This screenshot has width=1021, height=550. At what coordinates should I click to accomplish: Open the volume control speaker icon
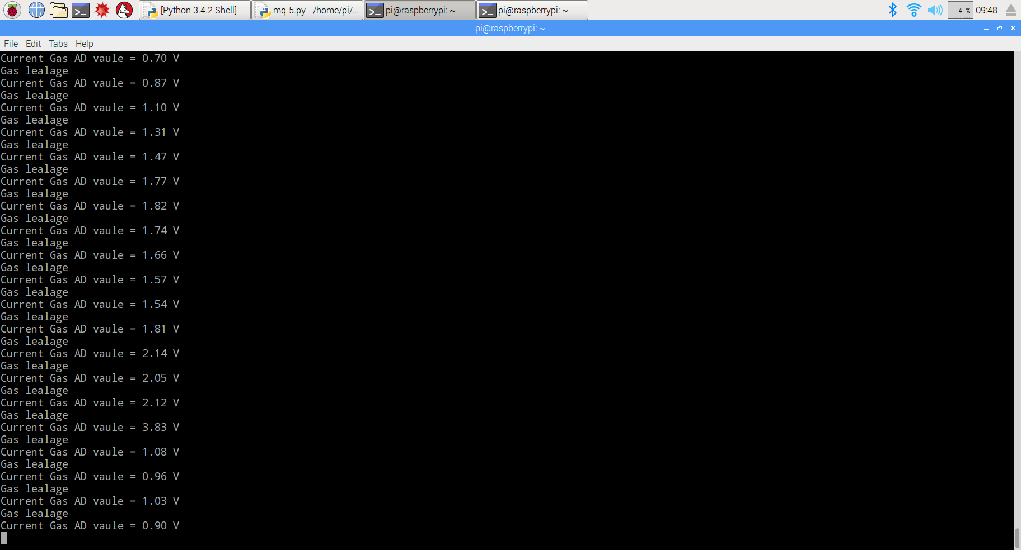click(935, 10)
